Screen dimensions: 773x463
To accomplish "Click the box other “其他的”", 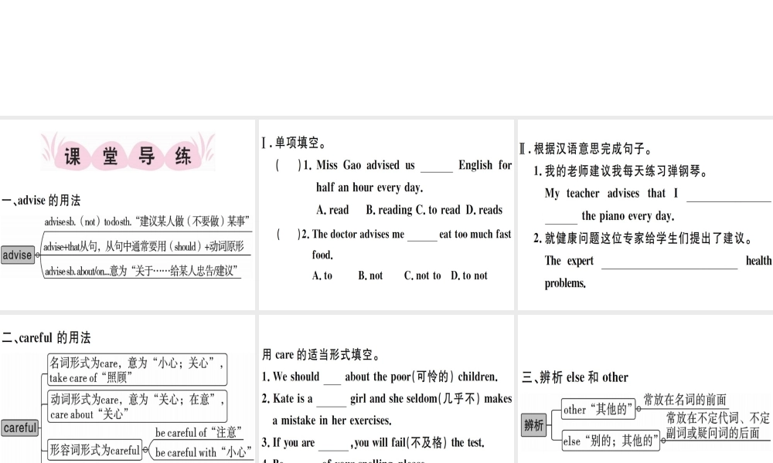I will point(598,409).
